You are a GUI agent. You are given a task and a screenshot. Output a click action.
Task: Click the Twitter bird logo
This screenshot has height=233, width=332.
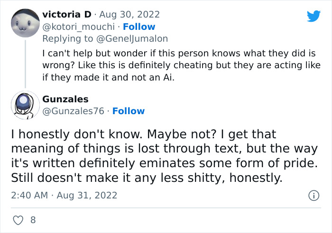(x=314, y=17)
